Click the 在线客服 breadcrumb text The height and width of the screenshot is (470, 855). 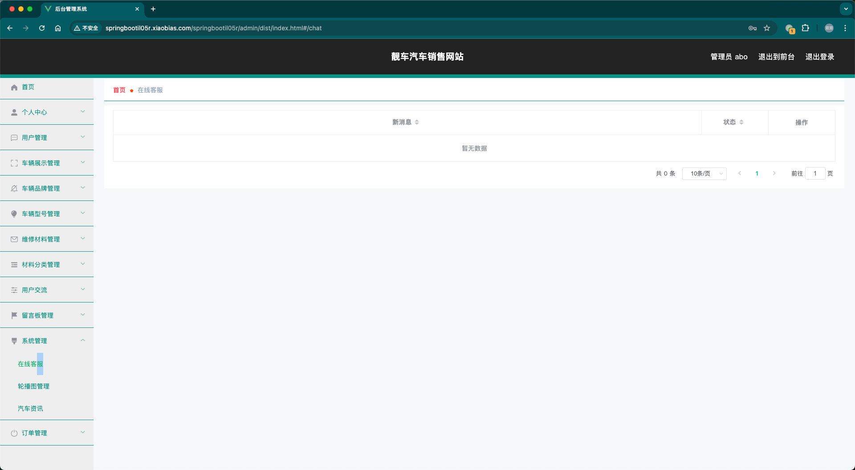150,90
